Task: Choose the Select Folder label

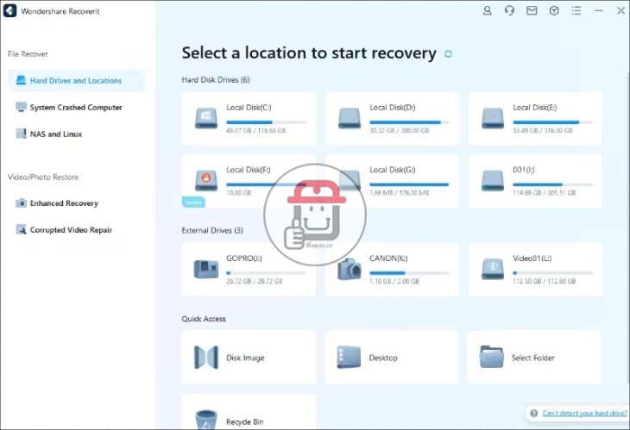Action: [532, 358]
